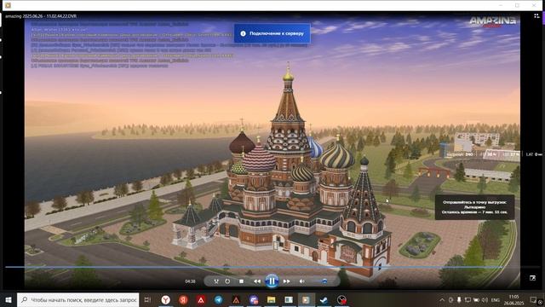Viewport: 545px width, 307px height.
Task: Switch the video to full screen
Action: (532, 278)
